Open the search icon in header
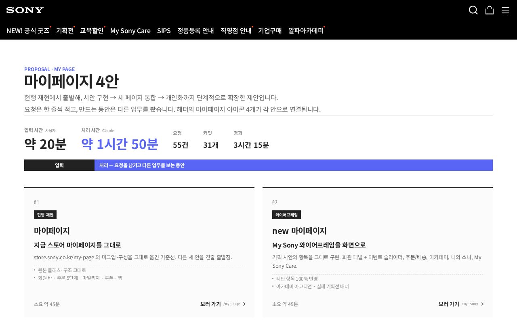This screenshot has width=517, height=323. pyautogui.click(x=473, y=10)
